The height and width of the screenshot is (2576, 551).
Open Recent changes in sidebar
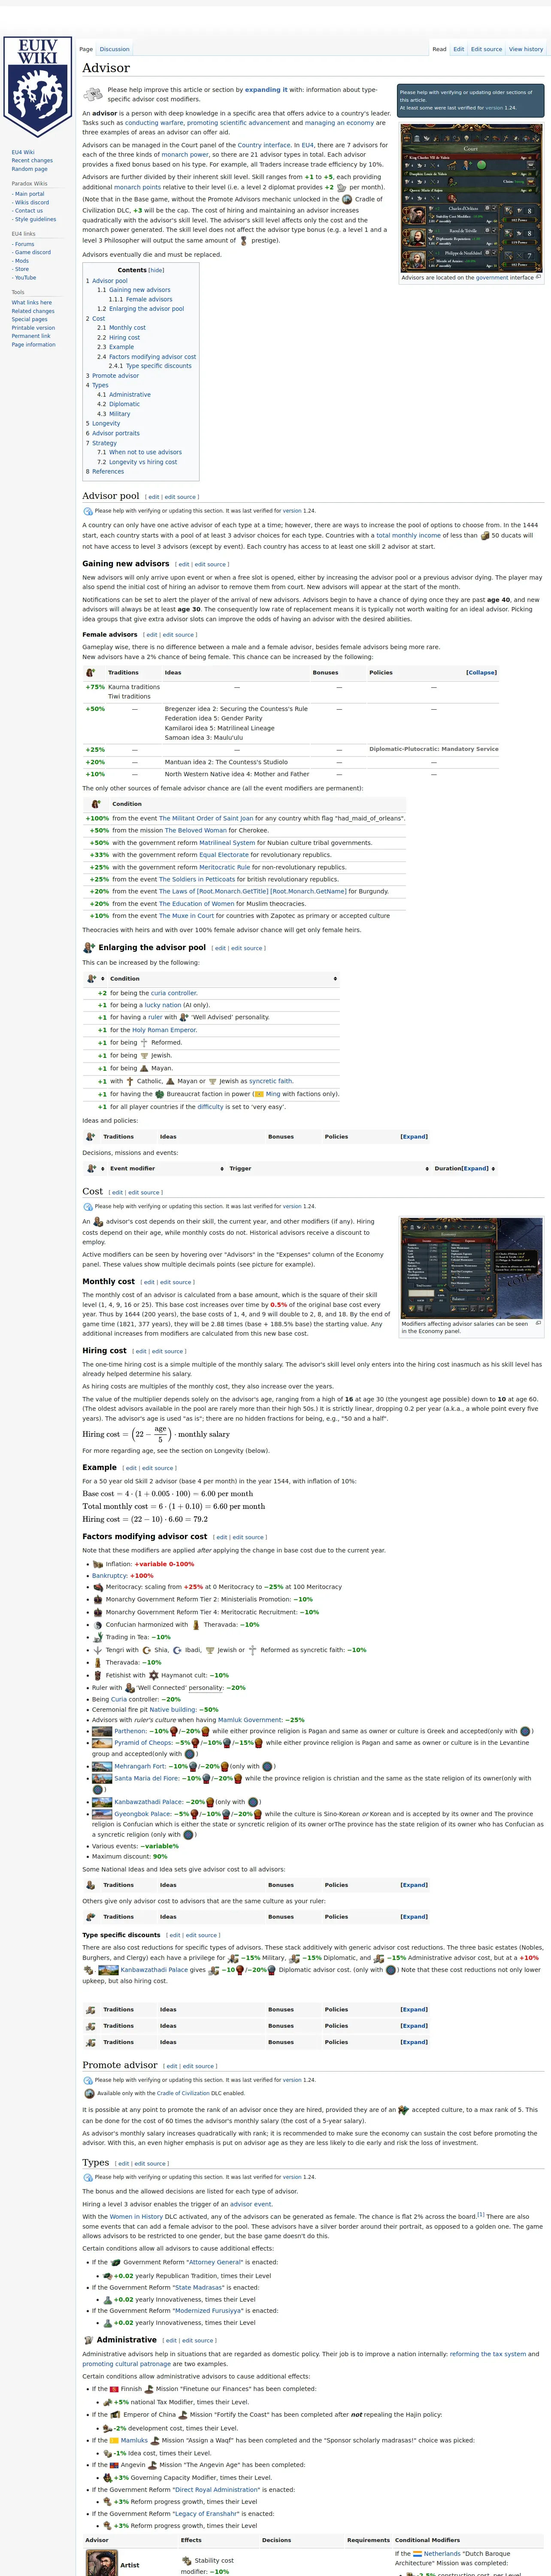(x=32, y=160)
